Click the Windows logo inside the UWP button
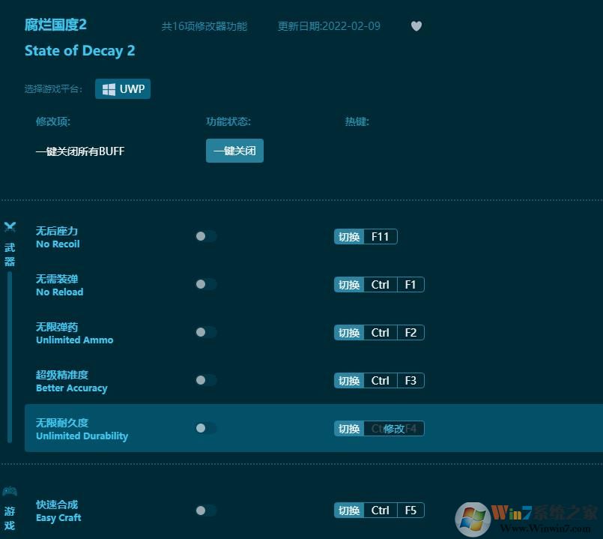Viewport: 603px width, 539px height. point(109,88)
